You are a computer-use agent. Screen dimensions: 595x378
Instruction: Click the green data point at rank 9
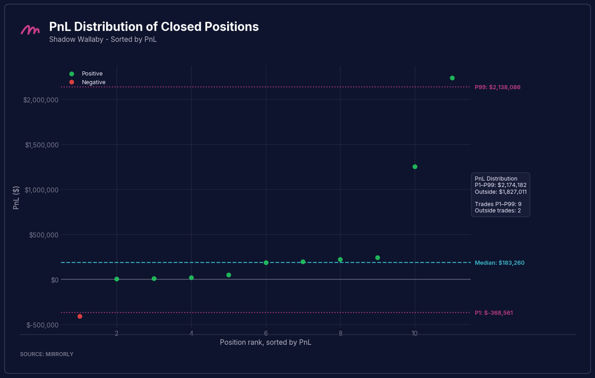(378, 258)
